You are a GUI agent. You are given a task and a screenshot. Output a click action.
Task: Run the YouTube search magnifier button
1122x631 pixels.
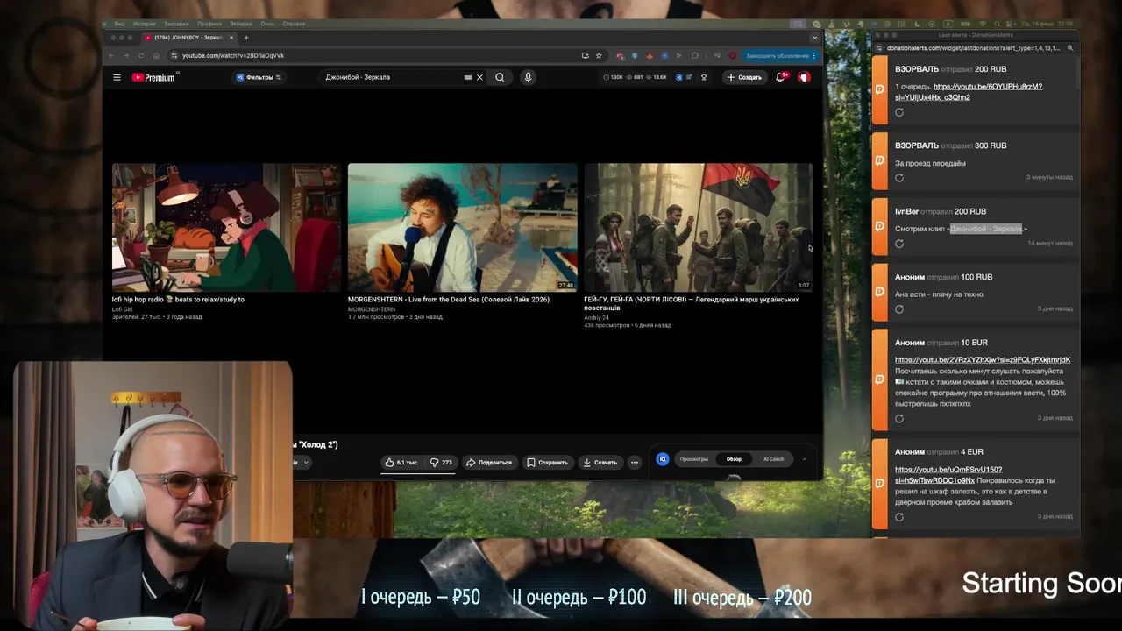pos(500,77)
